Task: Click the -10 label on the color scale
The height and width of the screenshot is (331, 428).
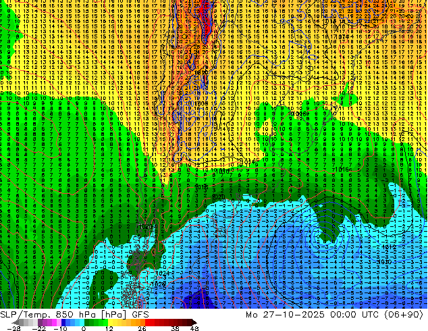Action: [x=60, y=328]
